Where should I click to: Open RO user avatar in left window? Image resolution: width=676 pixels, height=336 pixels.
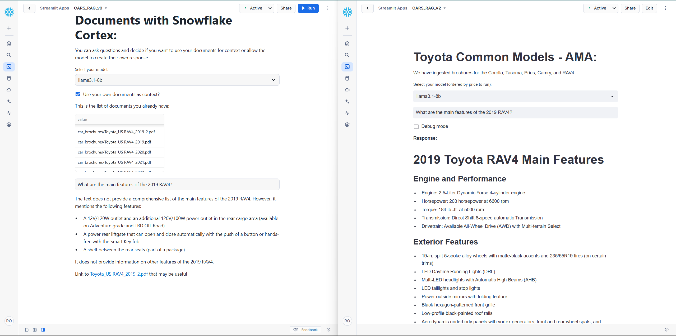tap(9, 321)
